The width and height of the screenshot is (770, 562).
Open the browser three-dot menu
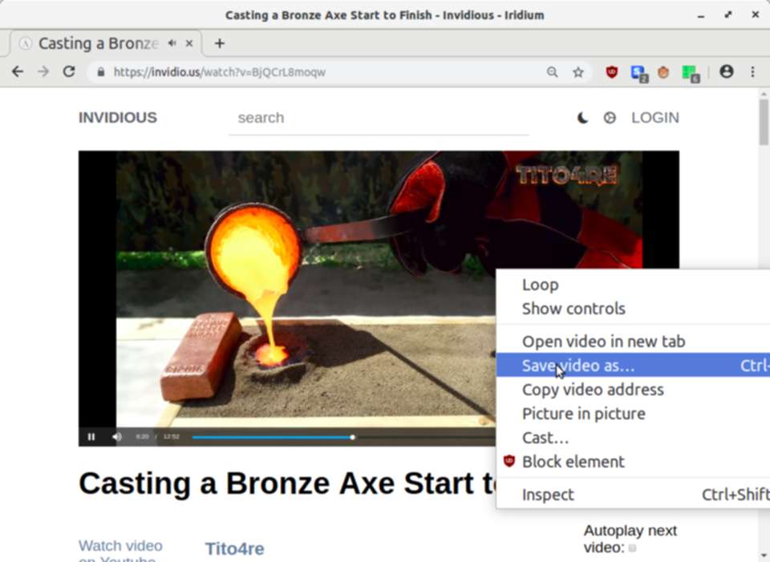752,72
